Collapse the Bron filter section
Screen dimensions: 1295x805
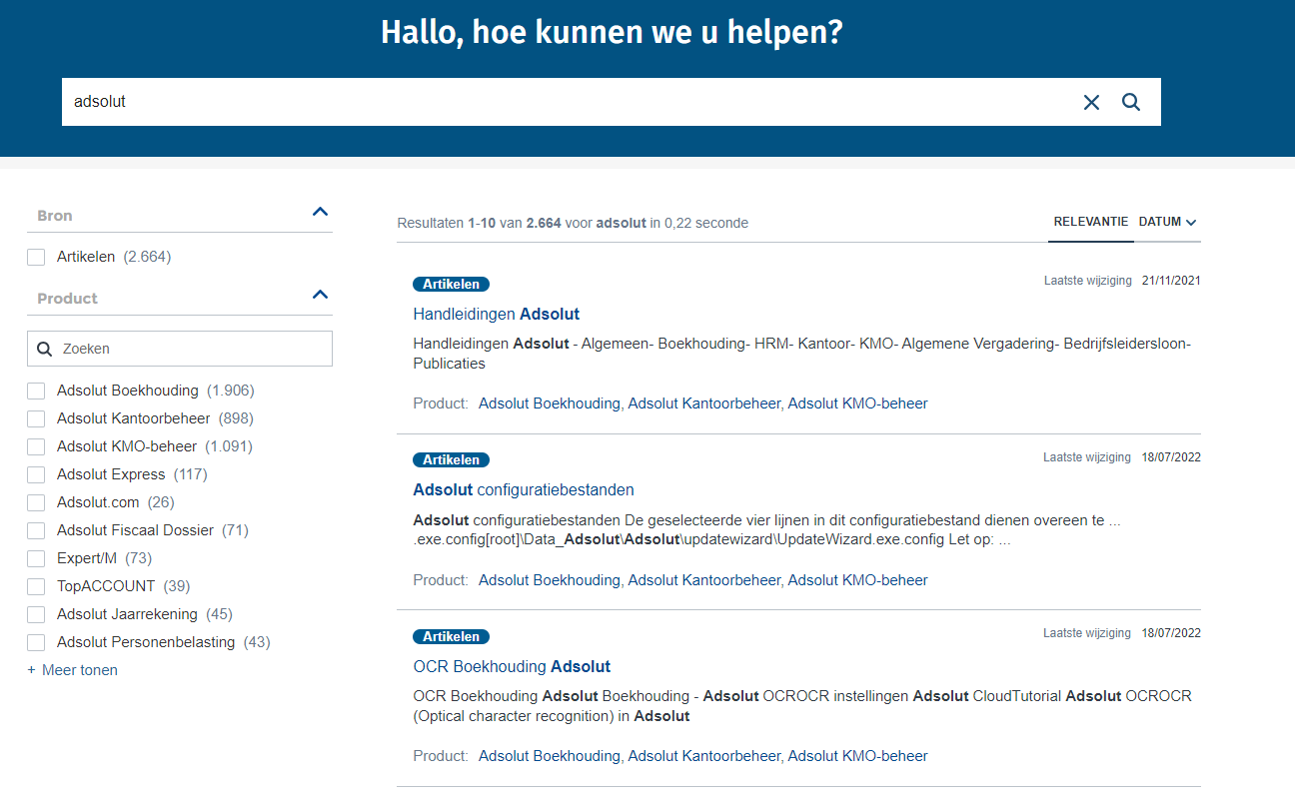320,211
